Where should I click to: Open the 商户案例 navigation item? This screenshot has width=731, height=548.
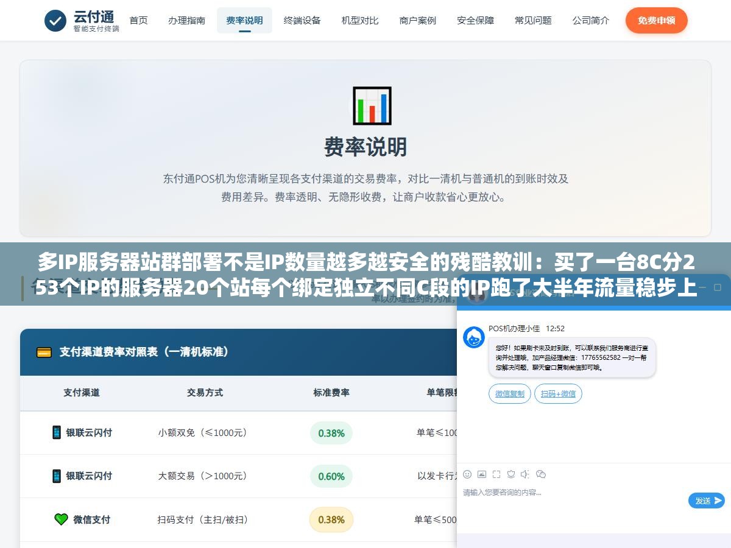click(x=418, y=20)
